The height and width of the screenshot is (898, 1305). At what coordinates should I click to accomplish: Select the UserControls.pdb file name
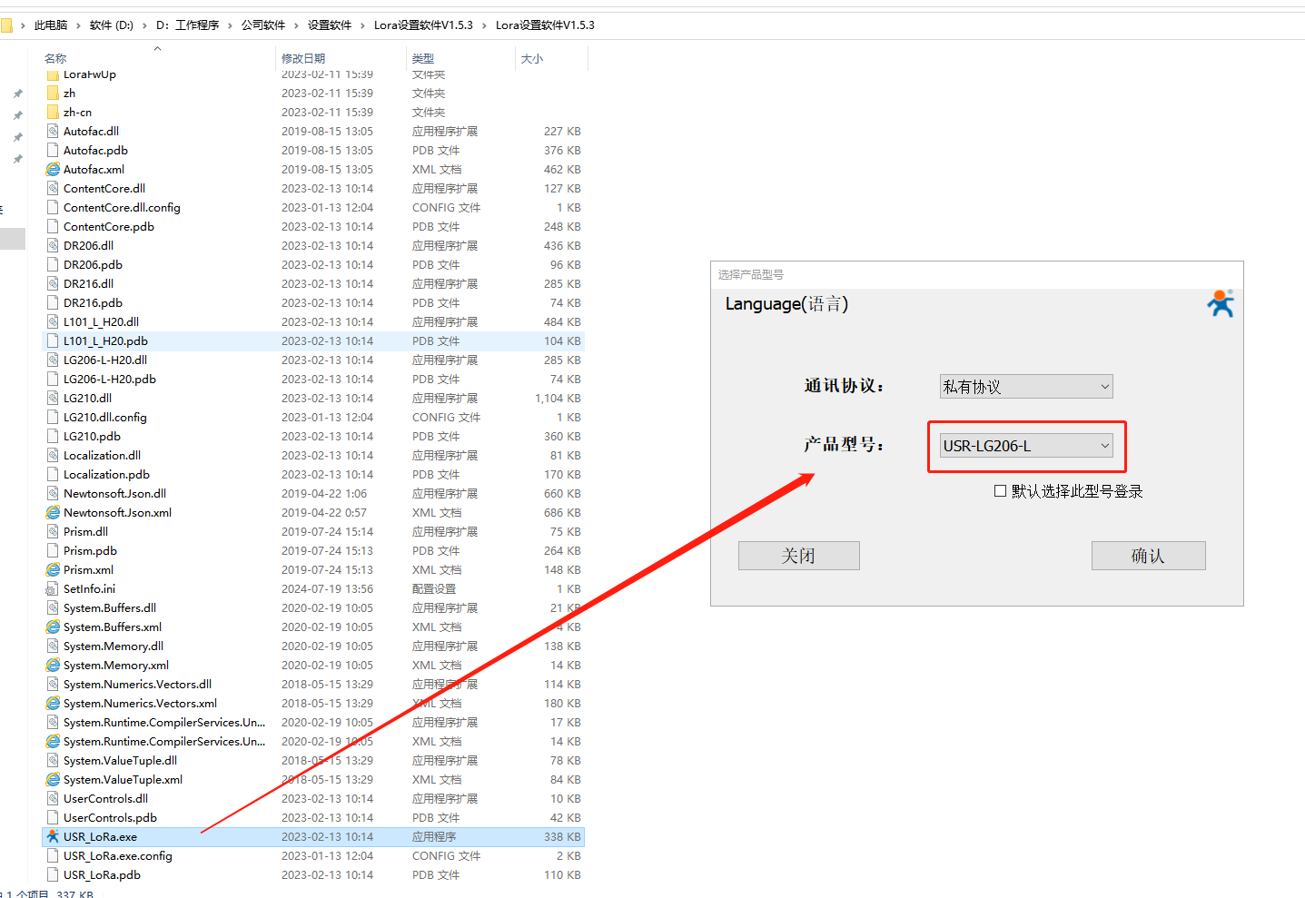click(110, 817)
